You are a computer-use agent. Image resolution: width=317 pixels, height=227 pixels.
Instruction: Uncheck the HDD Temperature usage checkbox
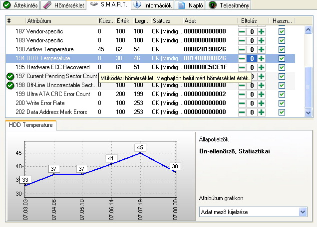click(282, 58)
